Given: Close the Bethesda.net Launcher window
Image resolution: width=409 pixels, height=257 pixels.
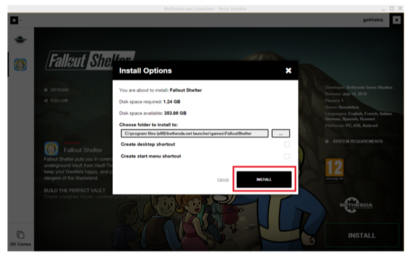Looking at the screenshot, I should click(400, 9).
